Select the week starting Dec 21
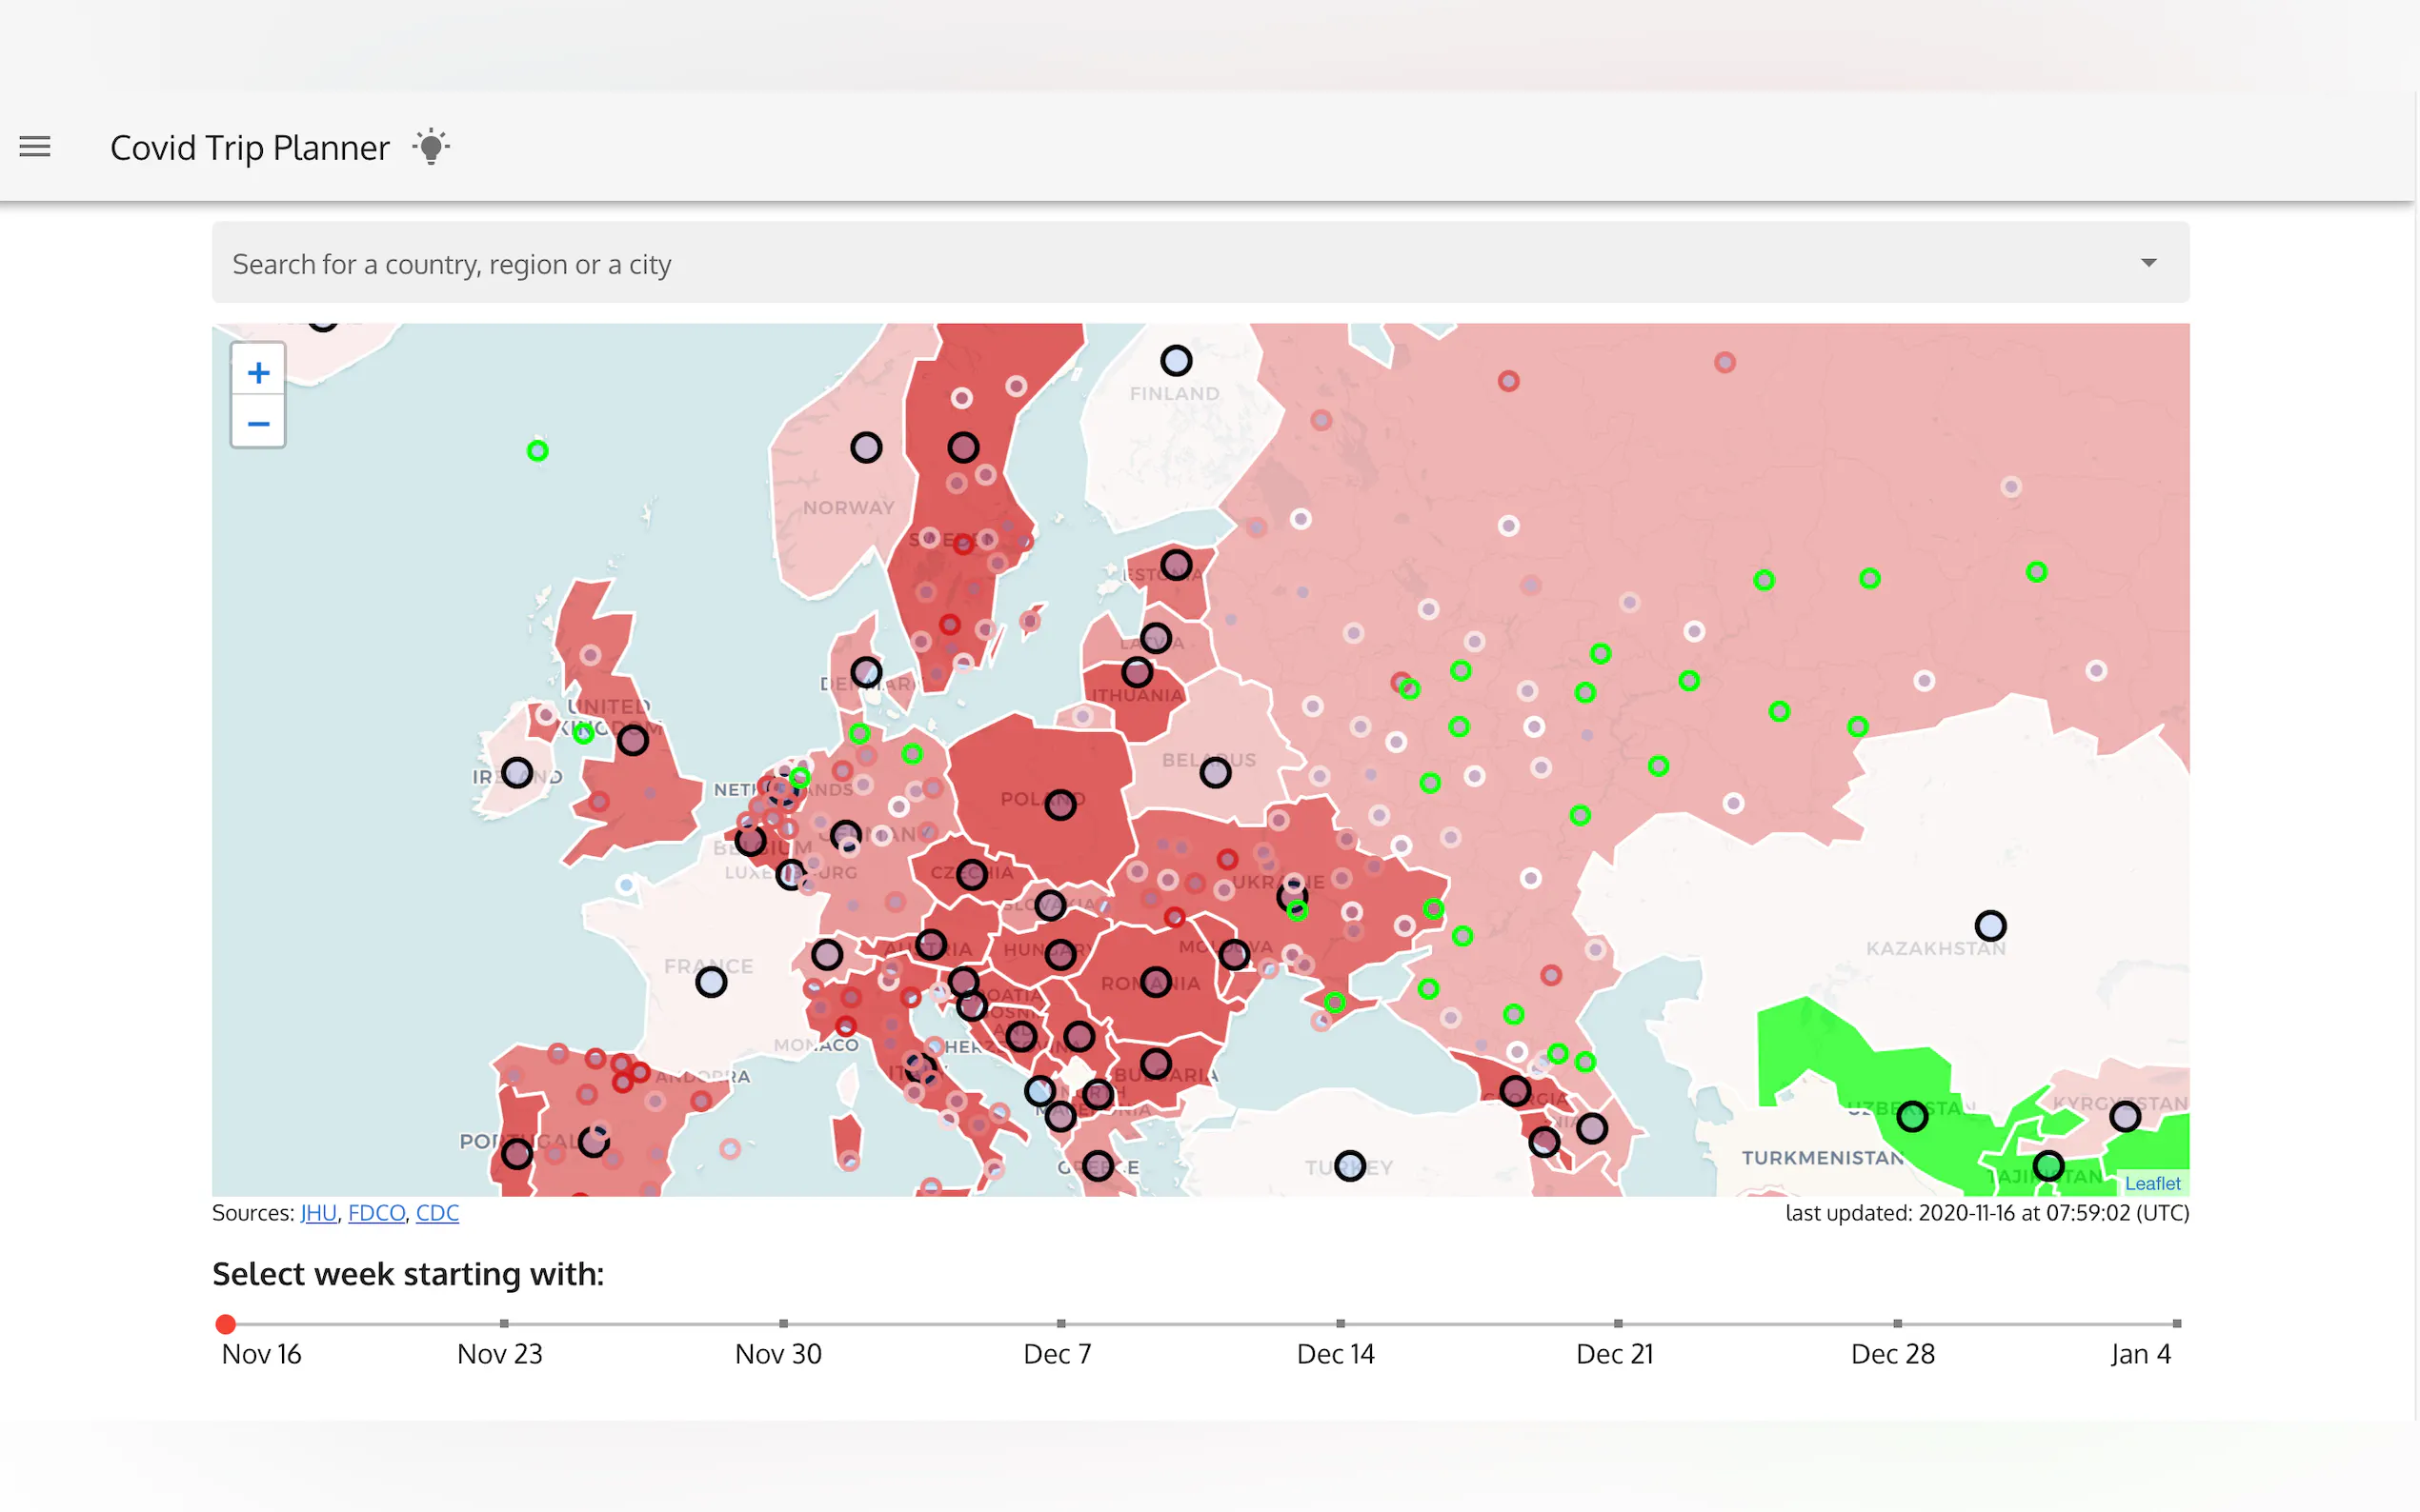Screen dimensions: 2420x1512 click(1618, 1324)
